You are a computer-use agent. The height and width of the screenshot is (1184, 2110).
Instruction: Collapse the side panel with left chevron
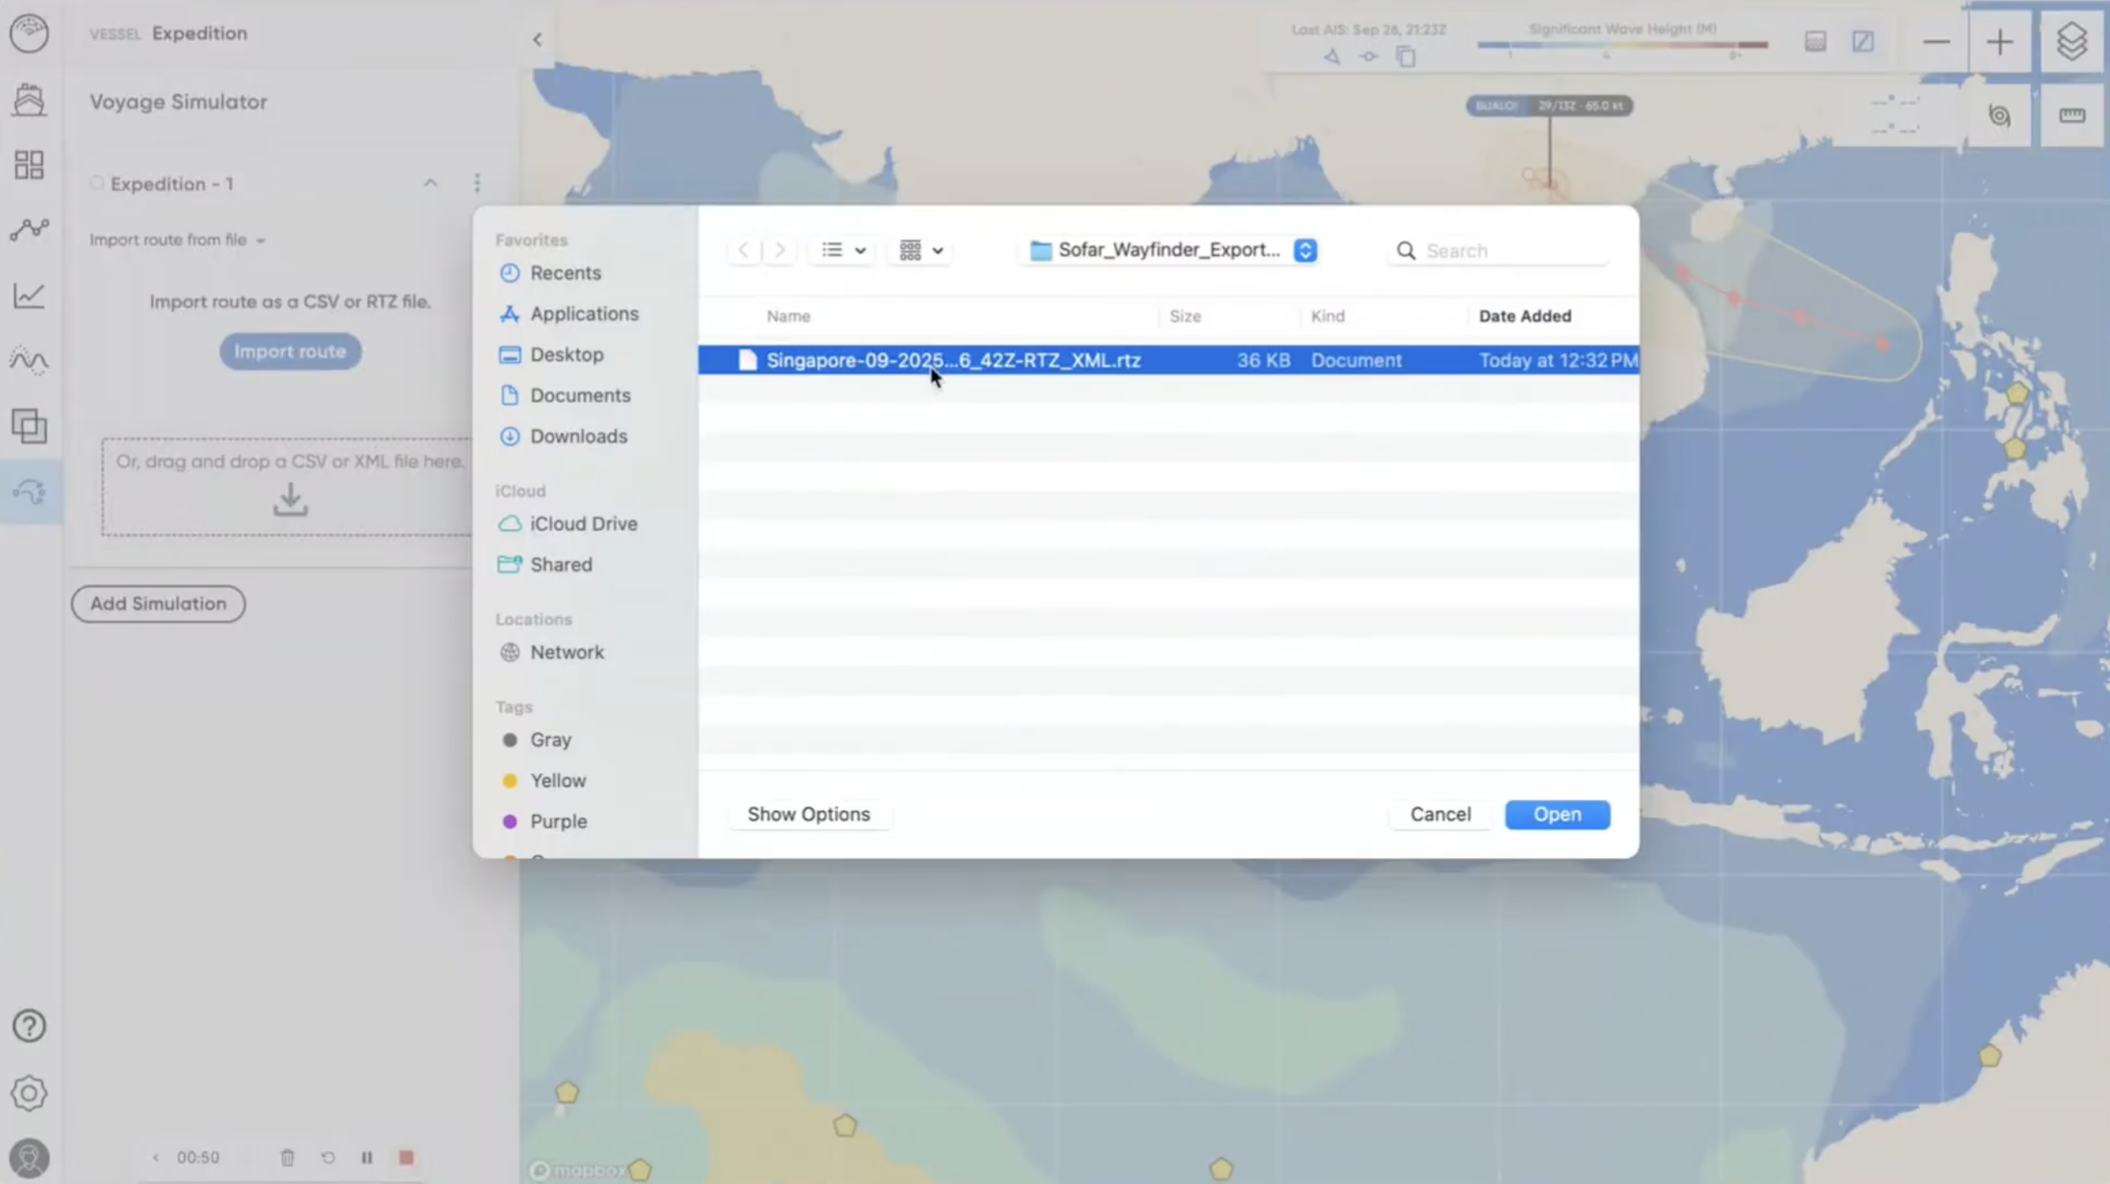point(536,39)
